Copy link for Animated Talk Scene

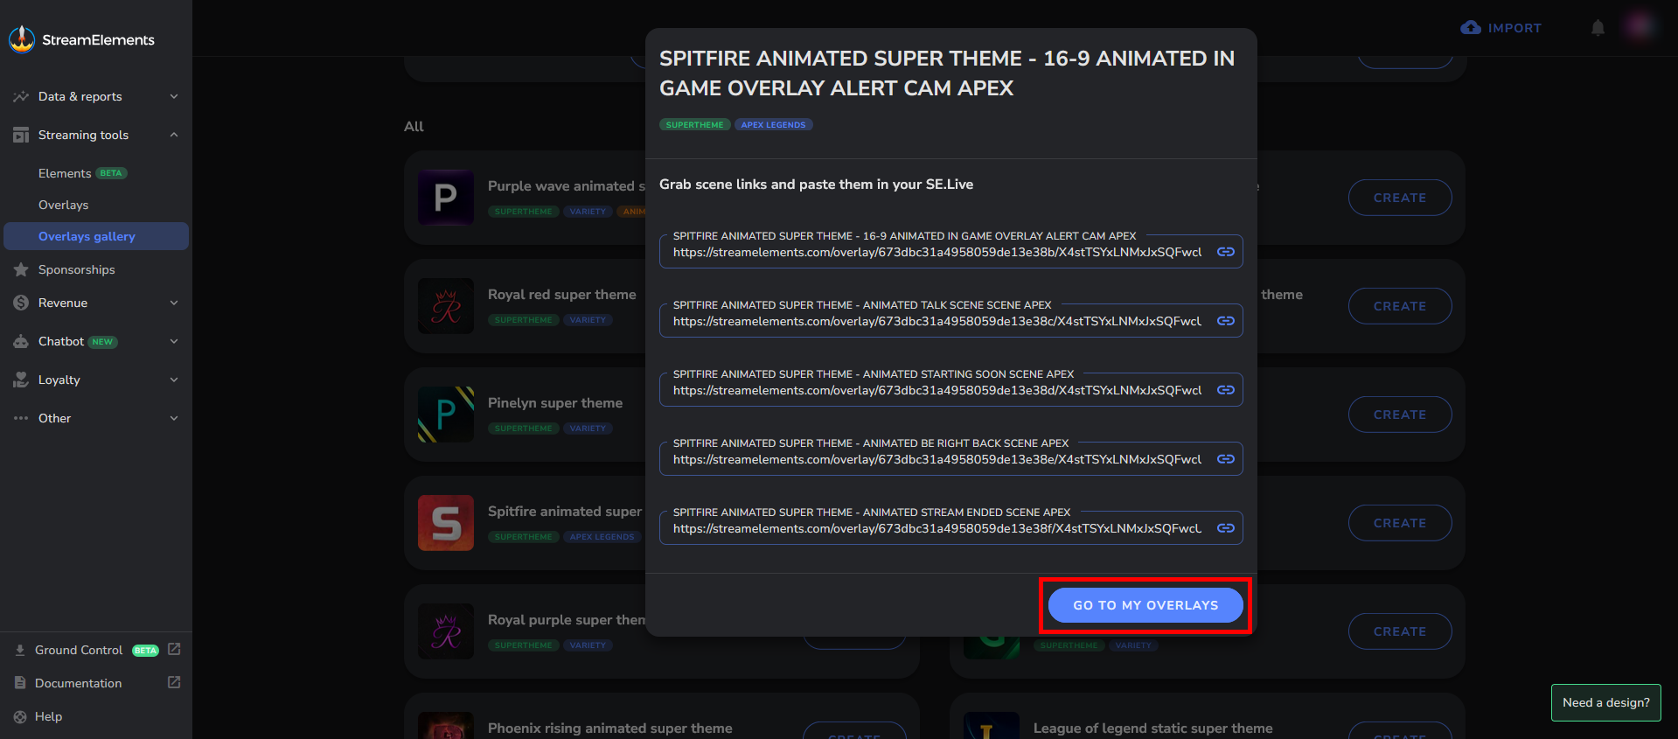[x=1226, y=321]
